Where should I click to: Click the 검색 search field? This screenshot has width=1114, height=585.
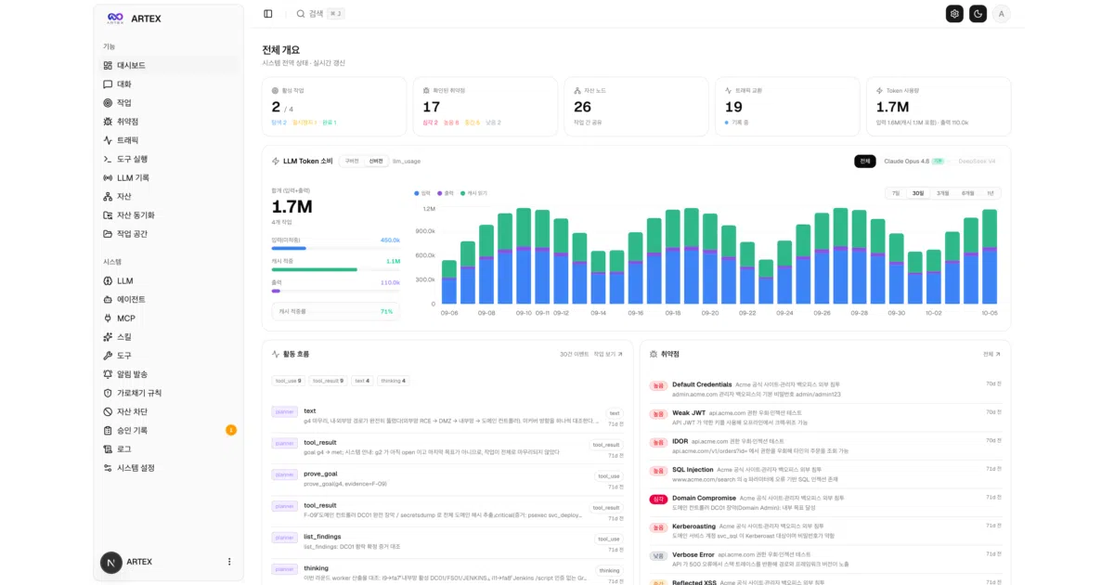320,14
